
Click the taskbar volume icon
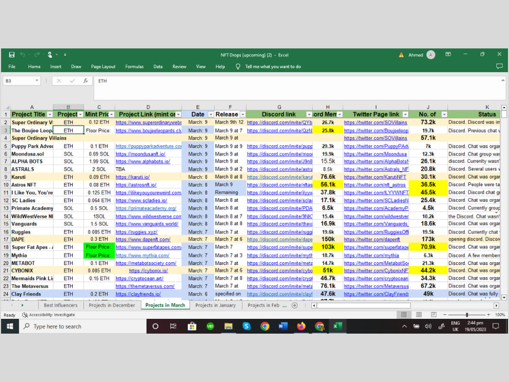coord(428,326)
